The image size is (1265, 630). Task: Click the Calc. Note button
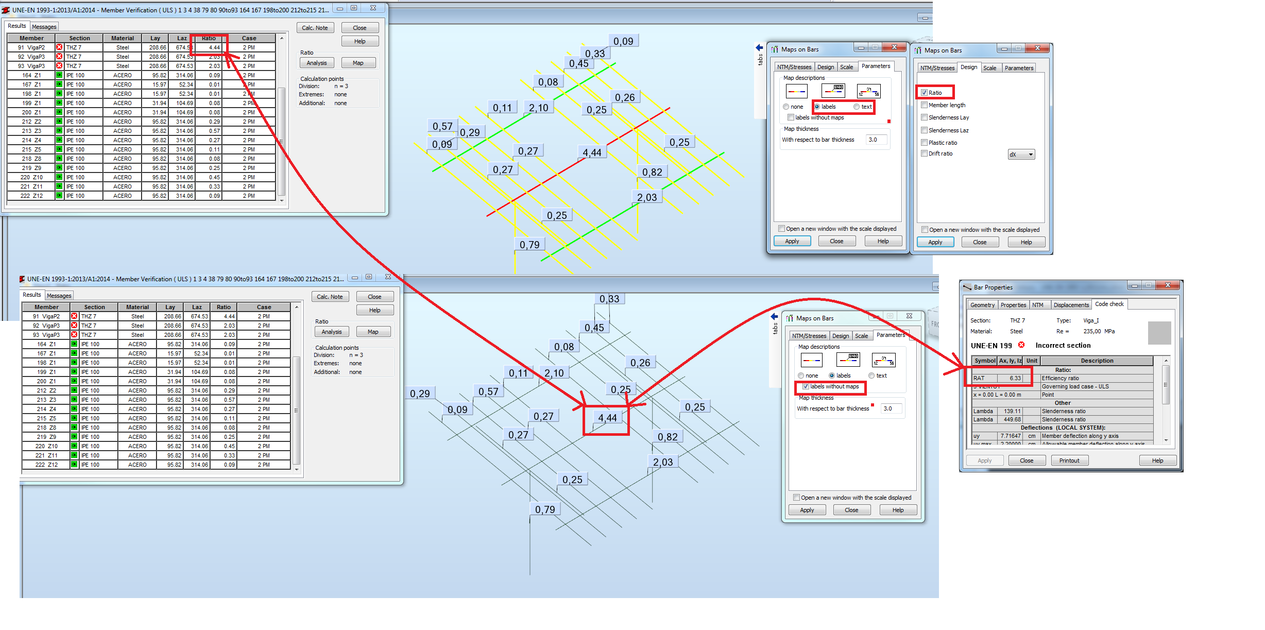pos(315,27)
